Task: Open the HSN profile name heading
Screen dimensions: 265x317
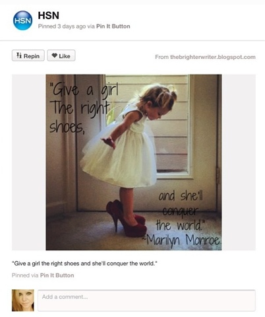Action: click(49, 16)
